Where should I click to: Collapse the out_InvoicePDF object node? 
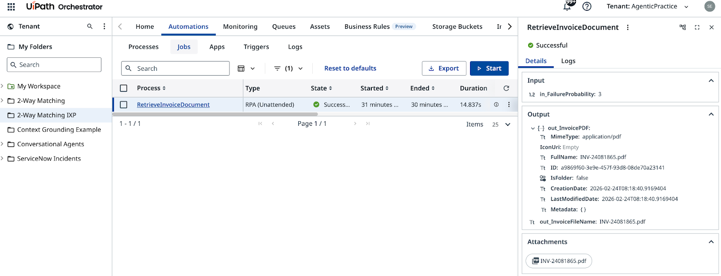[x=533, y=129]
